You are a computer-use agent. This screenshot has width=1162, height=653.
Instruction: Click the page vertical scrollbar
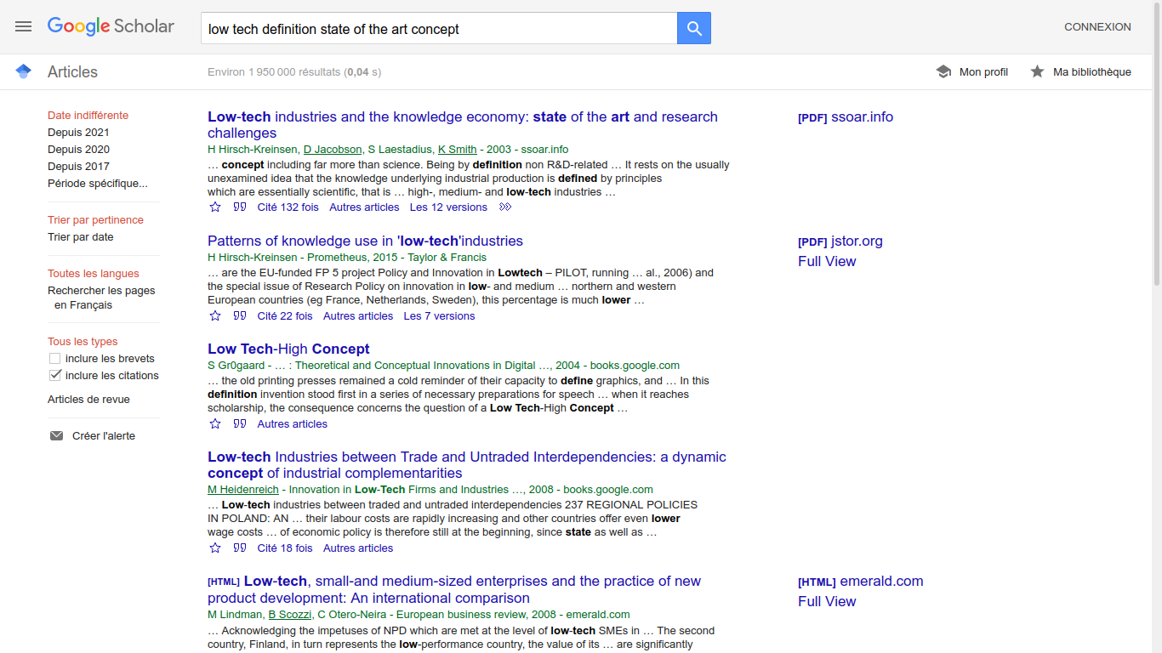[x=1157, y=145]
